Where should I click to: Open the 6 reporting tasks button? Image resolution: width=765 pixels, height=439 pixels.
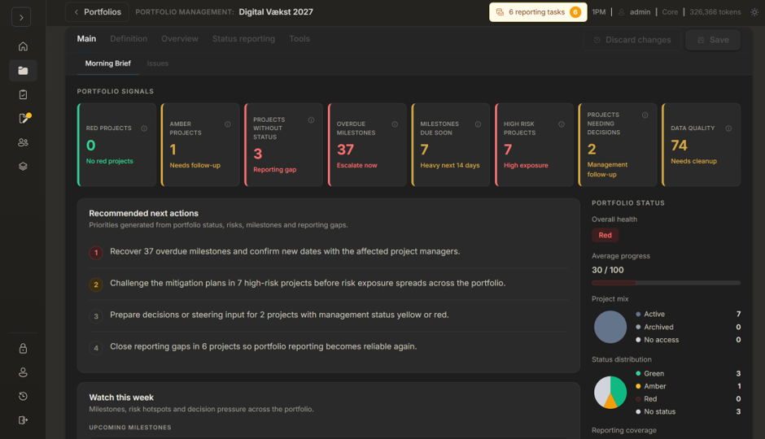pyautogui.click(x=538, y=12)
